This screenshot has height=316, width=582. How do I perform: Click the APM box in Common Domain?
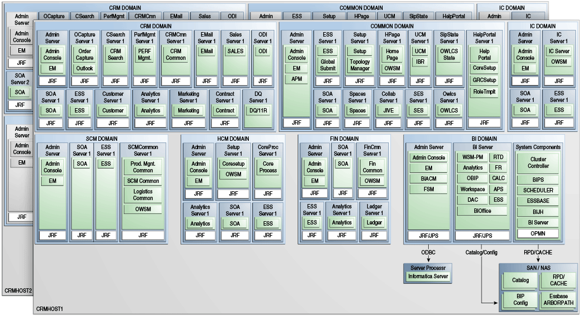(297, 79)
